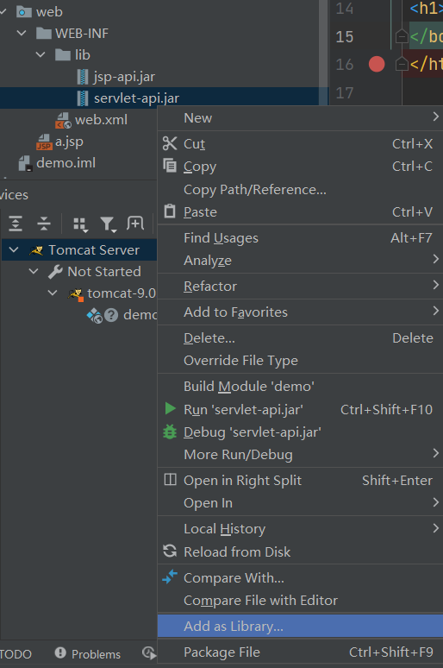Click the Compare With arrows icon
Viewport: 443px width, 668px height.
pyautogui.click(x=170, y=577)
